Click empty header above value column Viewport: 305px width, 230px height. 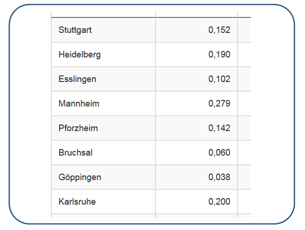tap(197, 14)
